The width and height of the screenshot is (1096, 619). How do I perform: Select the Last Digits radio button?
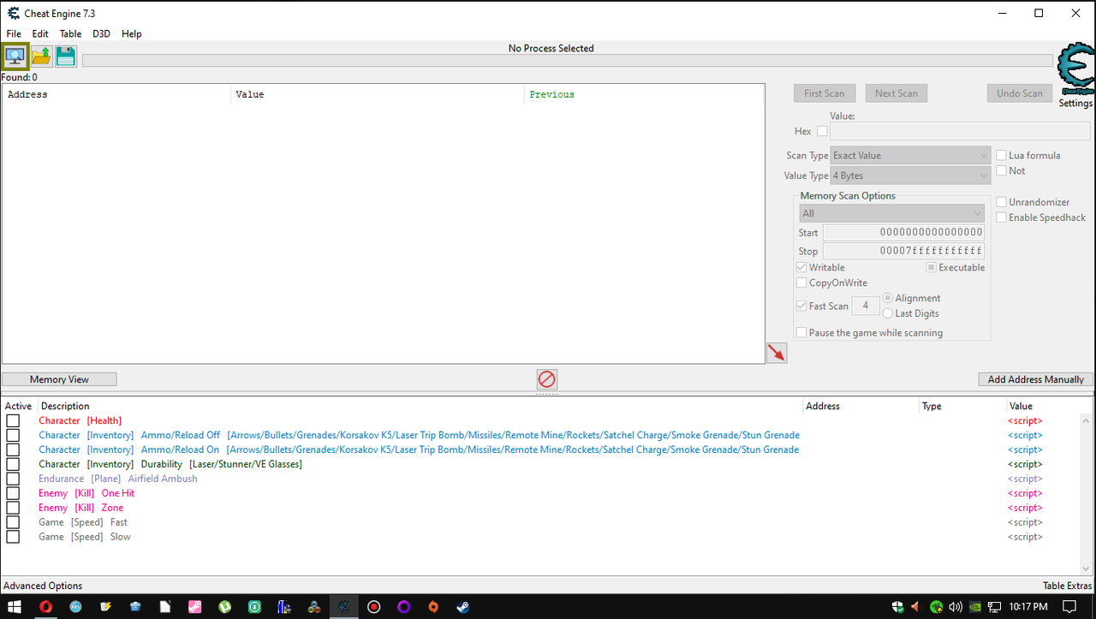point(888,313)
